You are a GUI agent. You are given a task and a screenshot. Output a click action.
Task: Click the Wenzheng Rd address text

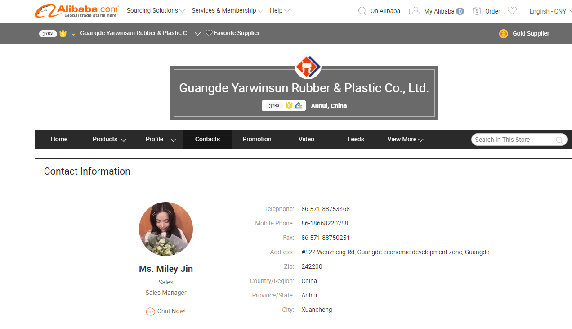[395, 252]
